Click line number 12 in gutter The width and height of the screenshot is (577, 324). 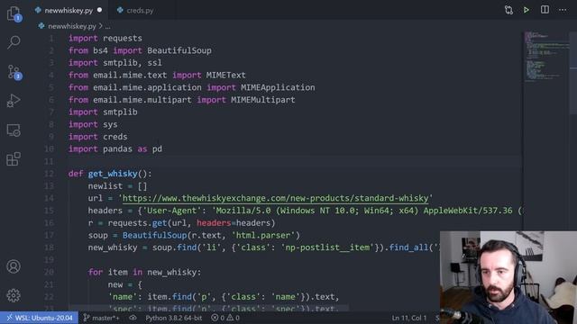point(50,174)
